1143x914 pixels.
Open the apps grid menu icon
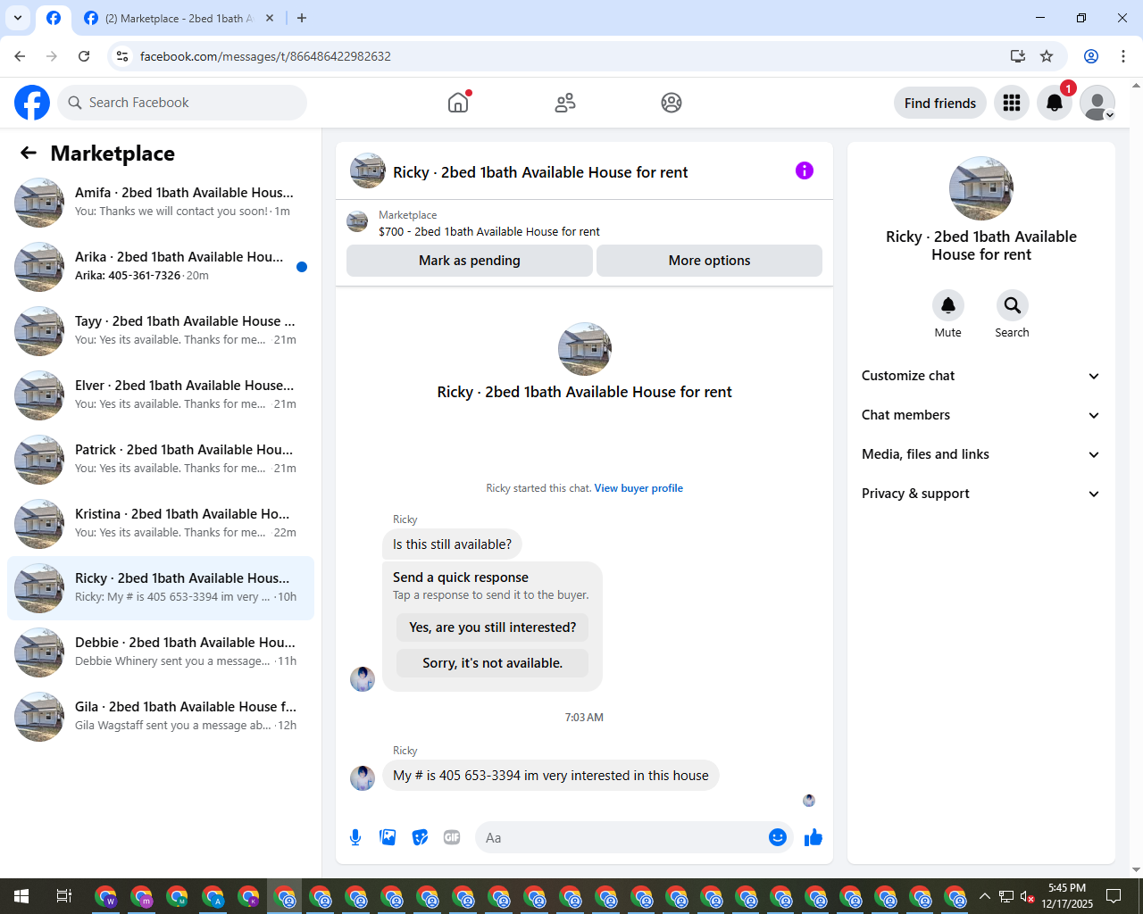coord(1012,103)
